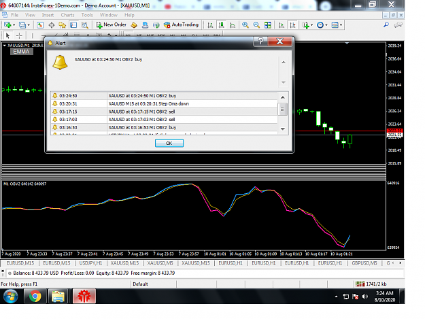
Task: Open tile windows layout icon
Action: tap(268, 25)
